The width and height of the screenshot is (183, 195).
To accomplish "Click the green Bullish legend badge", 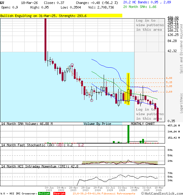I will coord(44,193).
